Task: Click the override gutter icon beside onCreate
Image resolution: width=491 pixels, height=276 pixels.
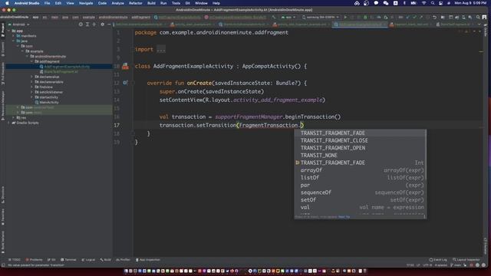Action: click(x=125, y=83)
